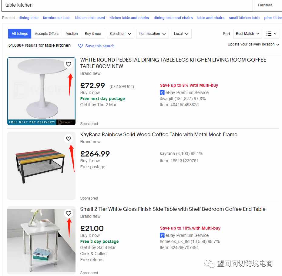Select the Buy it now tab

click(93, 34)
